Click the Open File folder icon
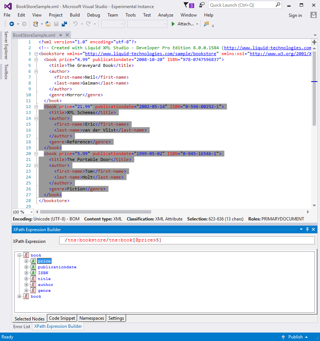Screen dimensions: 320x341 (48, 24)
